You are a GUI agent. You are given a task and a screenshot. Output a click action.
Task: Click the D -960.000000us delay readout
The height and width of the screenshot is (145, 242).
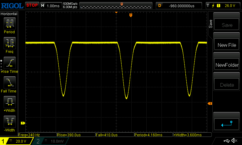coord(179,6)
